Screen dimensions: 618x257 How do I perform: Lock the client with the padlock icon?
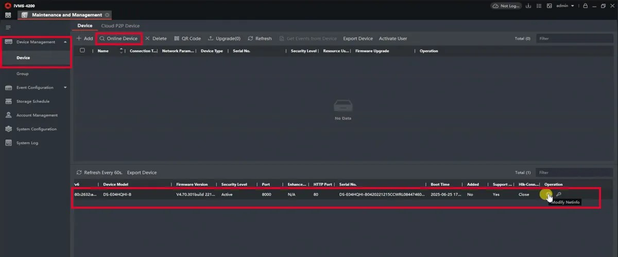[x=586, y=6]
